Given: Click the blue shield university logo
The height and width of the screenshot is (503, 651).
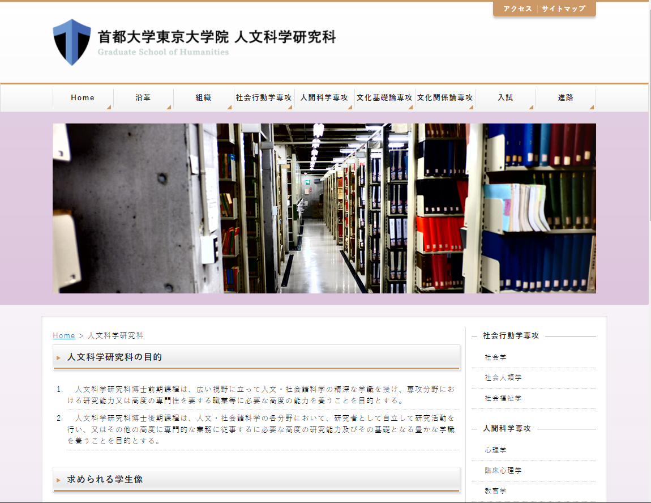Looking at the screenshot, I should tap(72, 42).
